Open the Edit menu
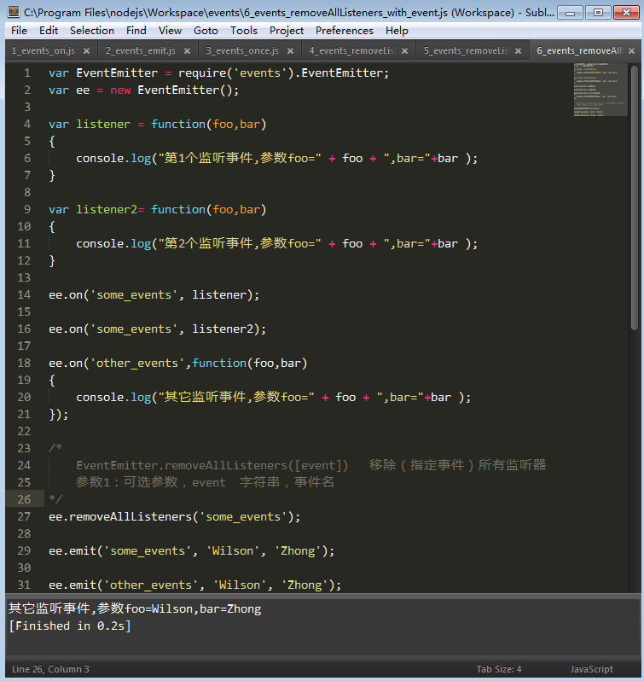The height and width of the screenshot is (681, 644). [x=49, y=31]
